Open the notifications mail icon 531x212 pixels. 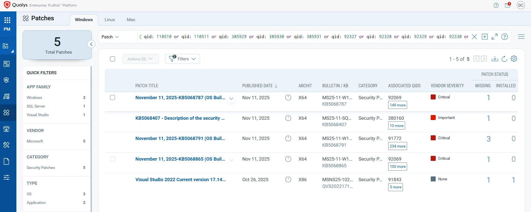[507, 5]
